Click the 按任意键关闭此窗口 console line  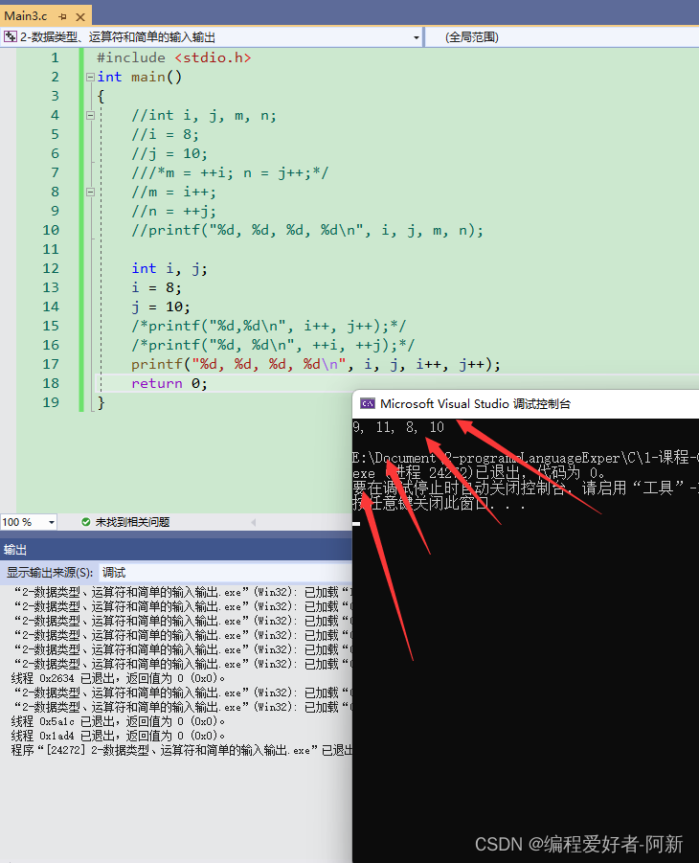(439, 504)
